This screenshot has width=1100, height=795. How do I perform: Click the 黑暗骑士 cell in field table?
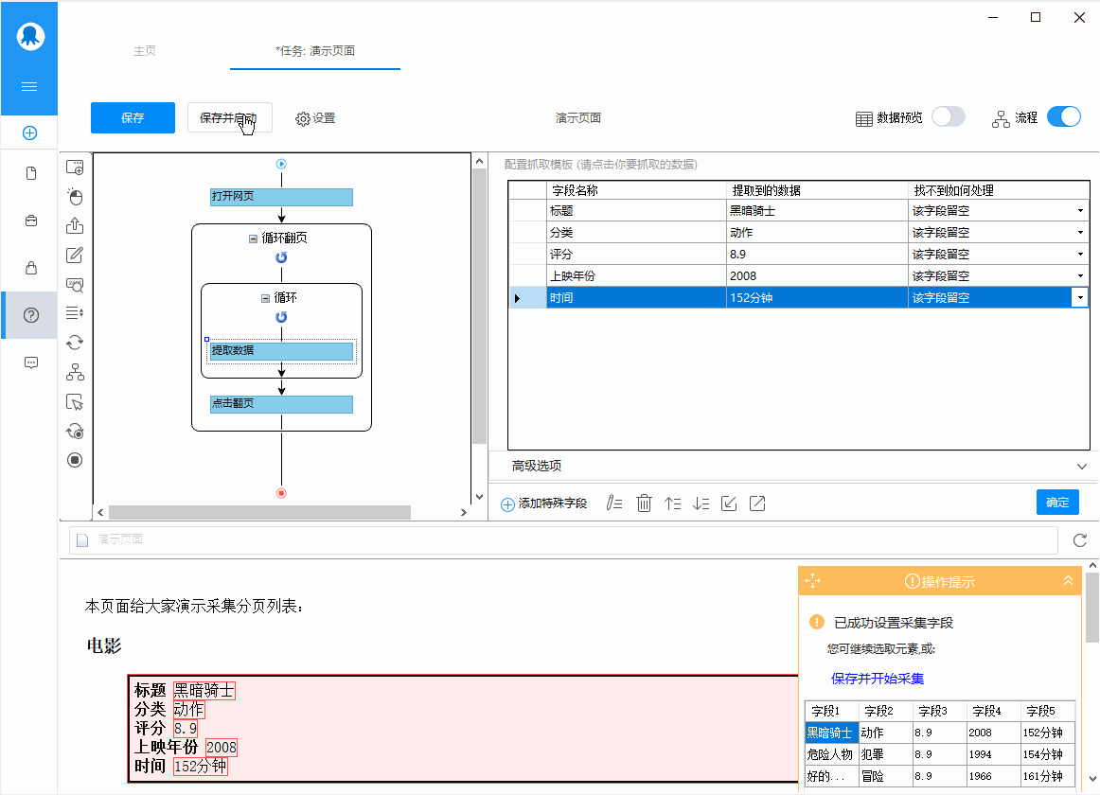pos(817,210)
